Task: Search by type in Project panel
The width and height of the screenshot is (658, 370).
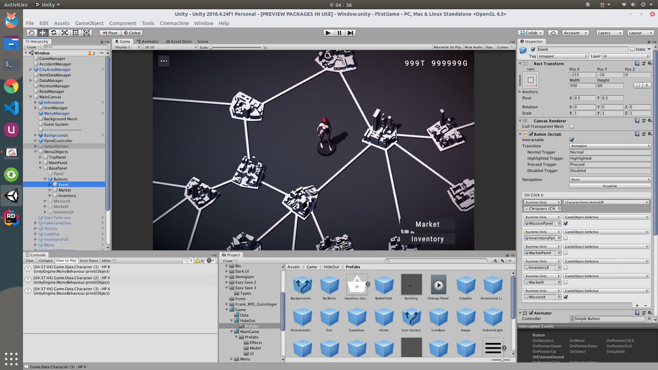Action: pos(495,261)
